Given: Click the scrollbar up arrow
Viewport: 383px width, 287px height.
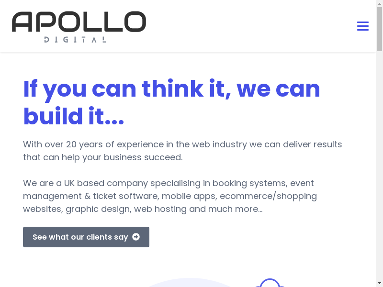Looking at the screenshot, I should point(379,3).
